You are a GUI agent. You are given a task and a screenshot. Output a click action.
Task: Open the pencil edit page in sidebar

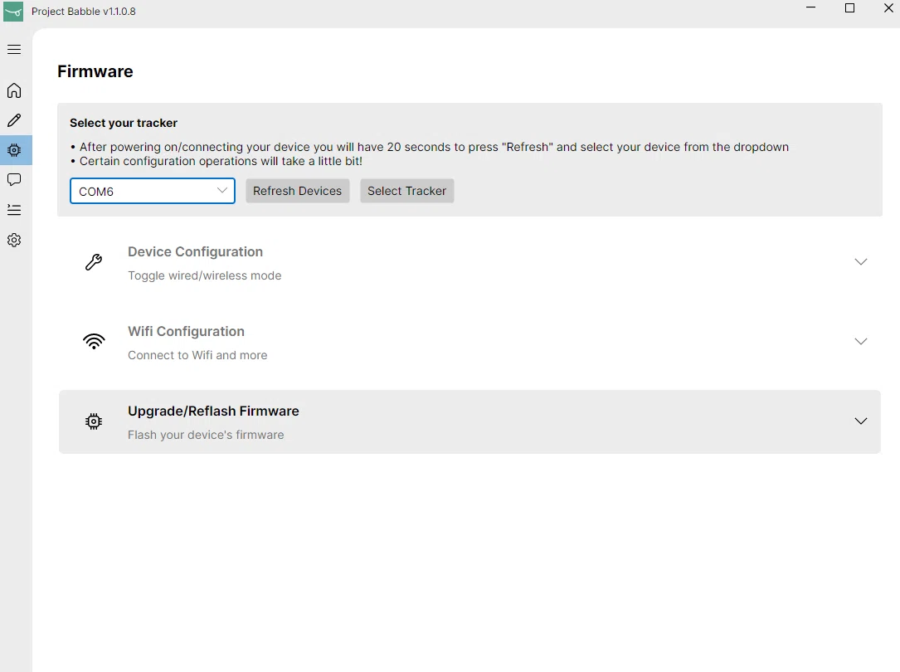click(x=14, y=120)
